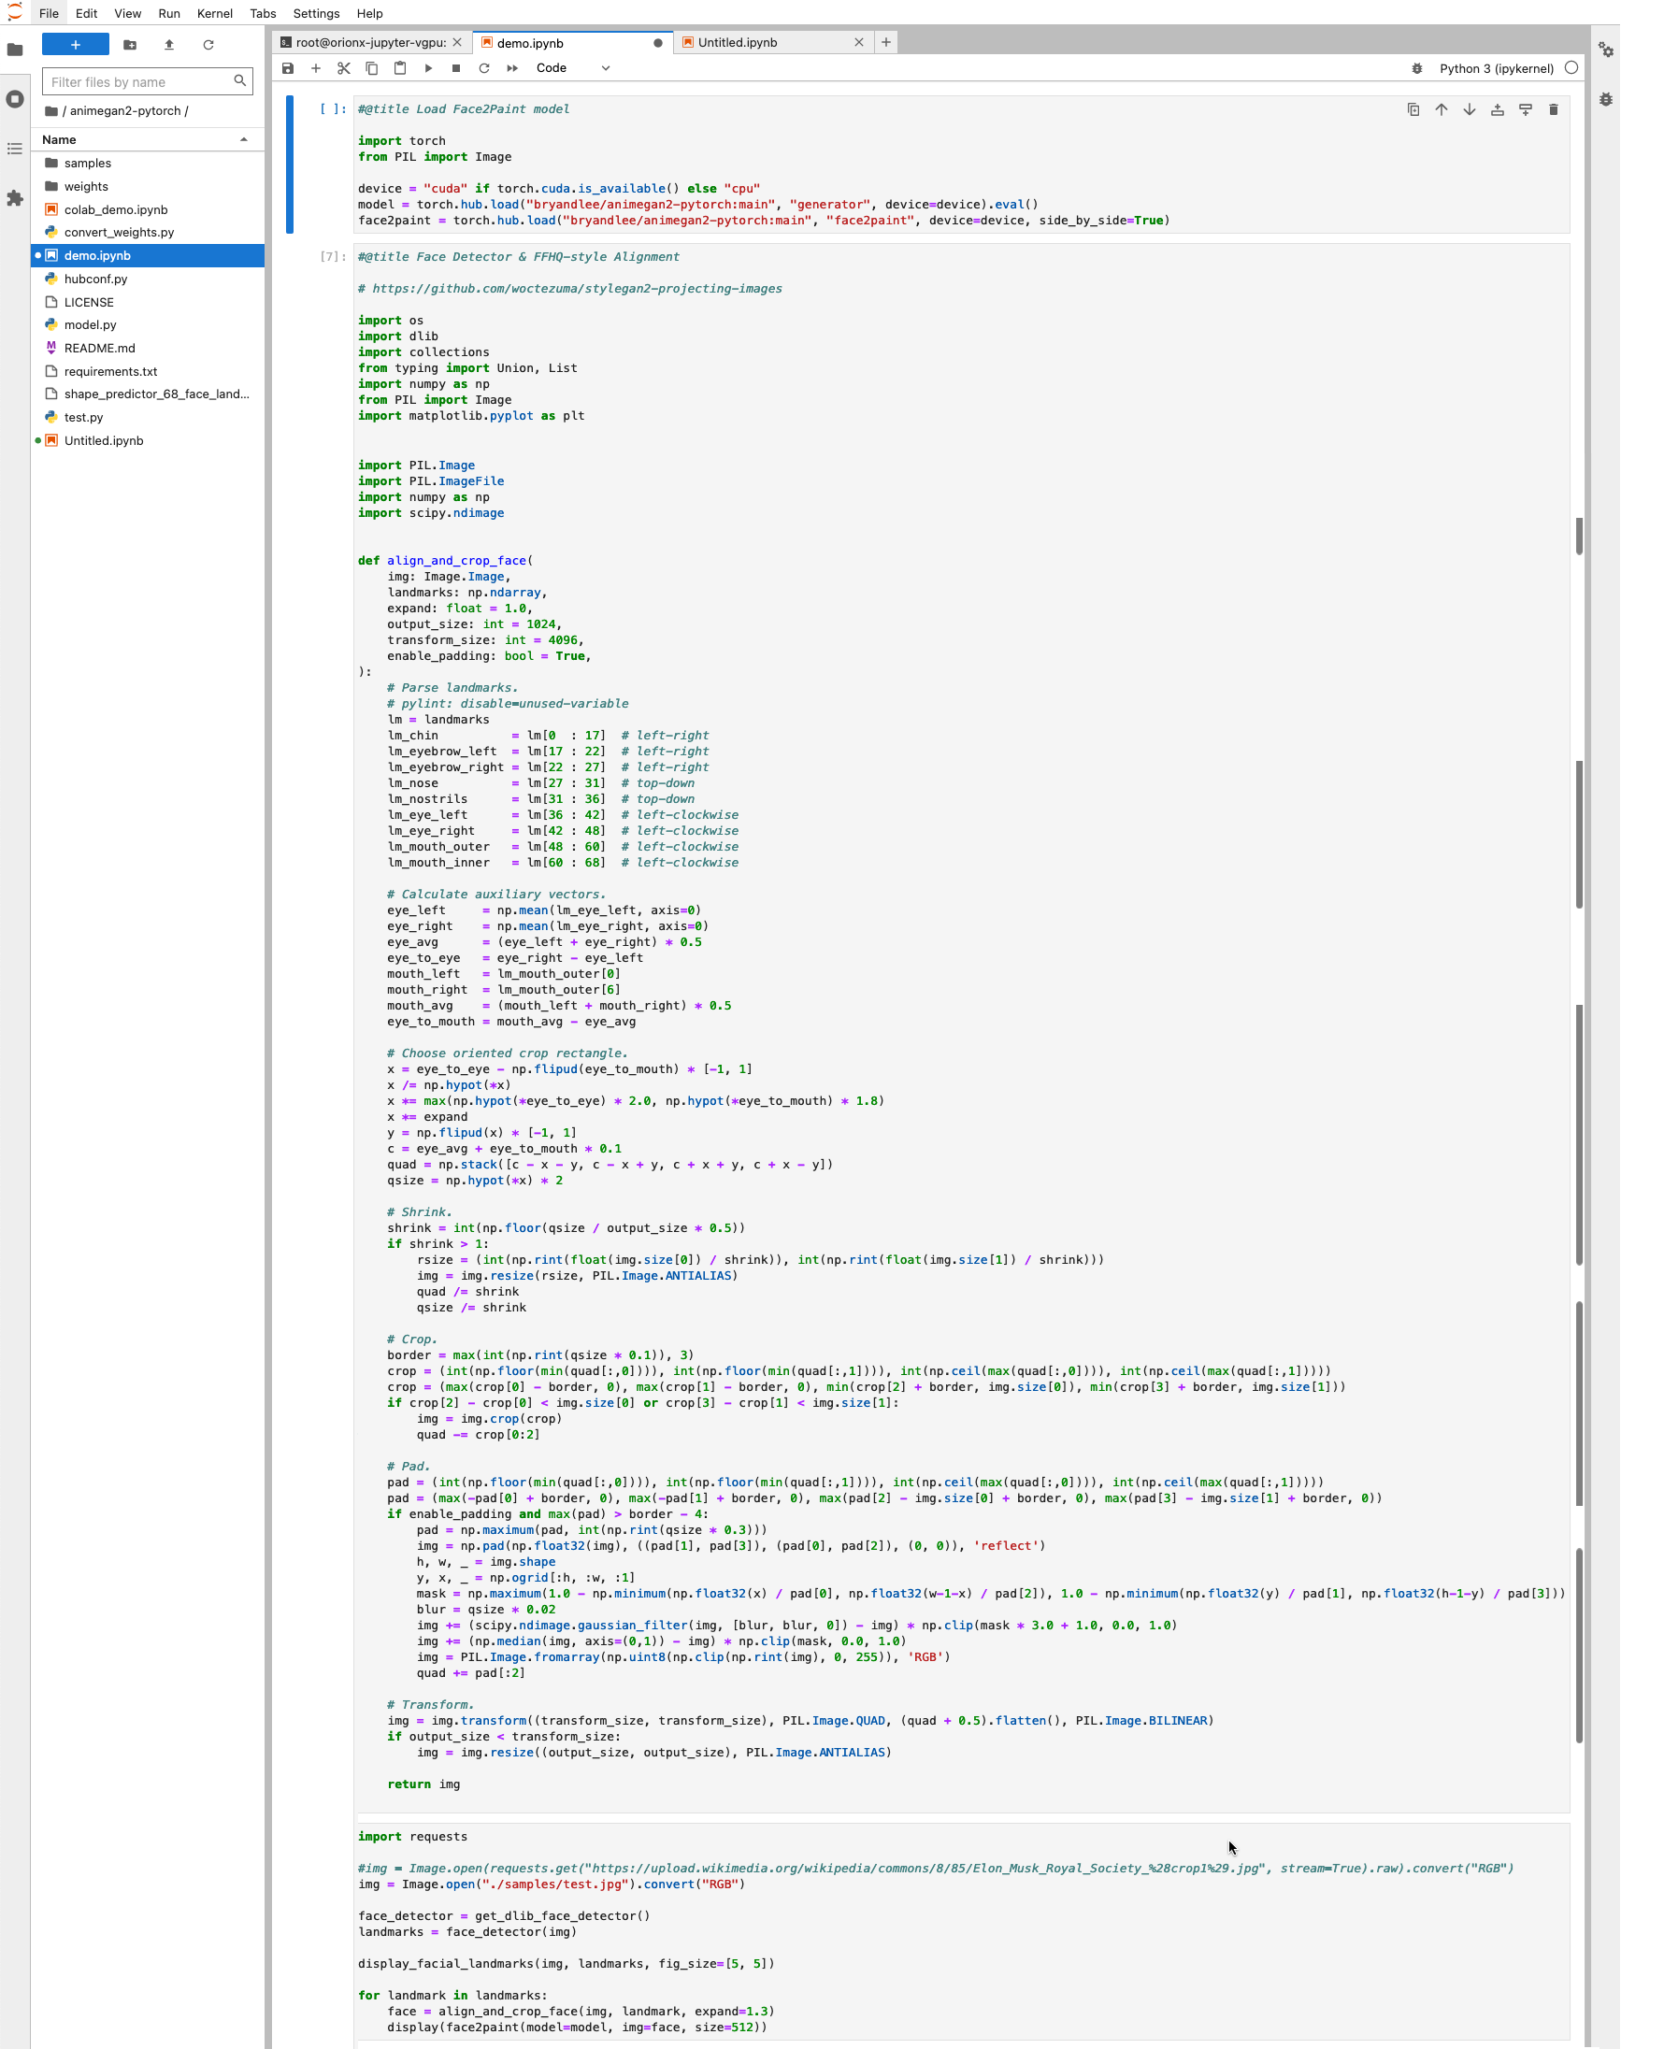Close the terminal tab

click(457, 42)
